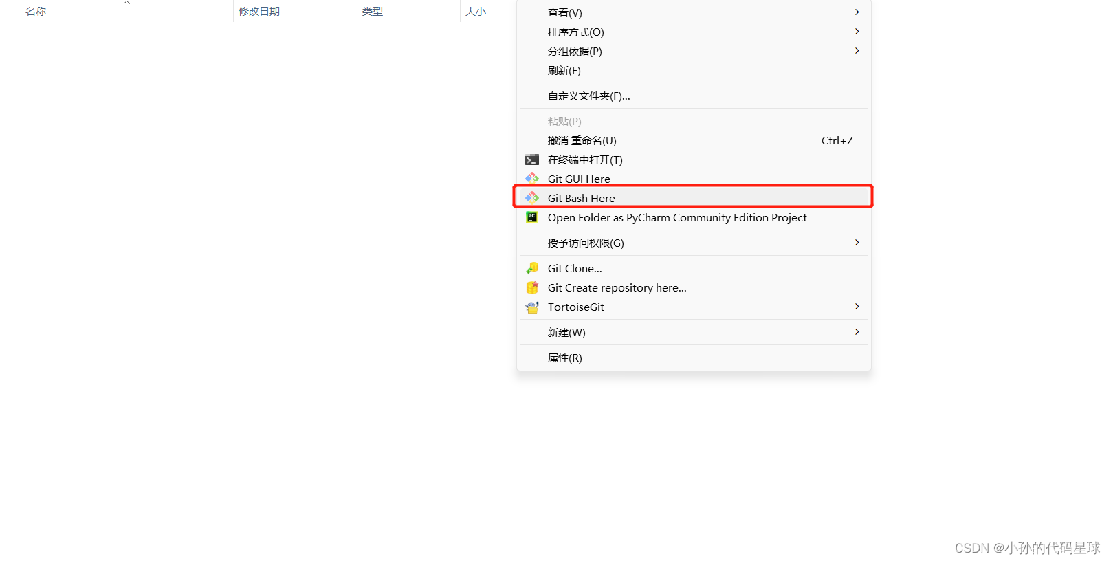Open the 排序方式(O) menu entry
Viewport: 1111px width, 561px height.
coord(694,32)
